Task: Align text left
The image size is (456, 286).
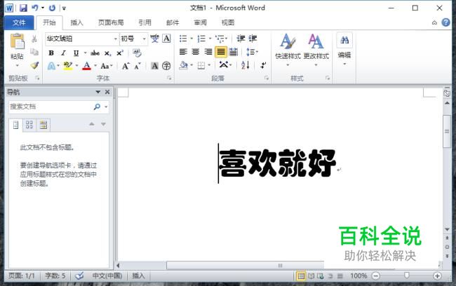Action: point(183,52)
